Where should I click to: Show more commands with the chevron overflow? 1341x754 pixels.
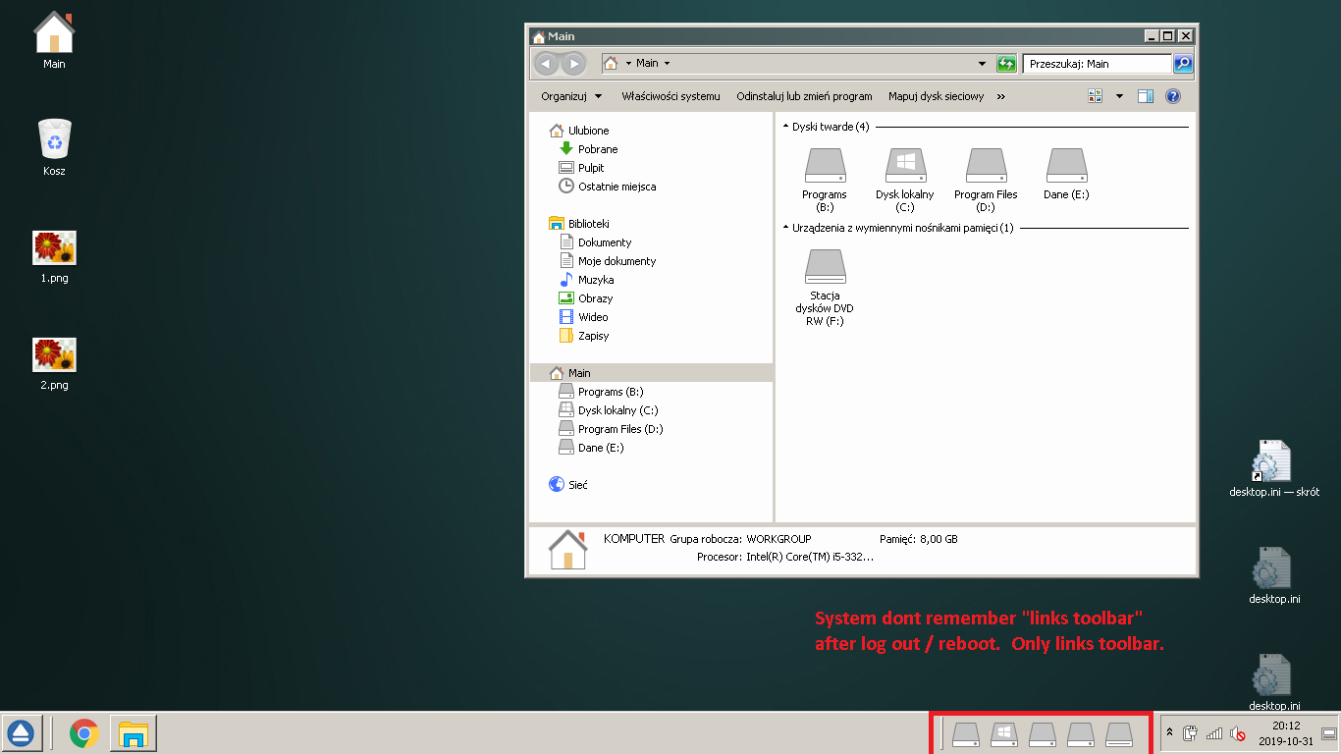tap(1001, 96)
